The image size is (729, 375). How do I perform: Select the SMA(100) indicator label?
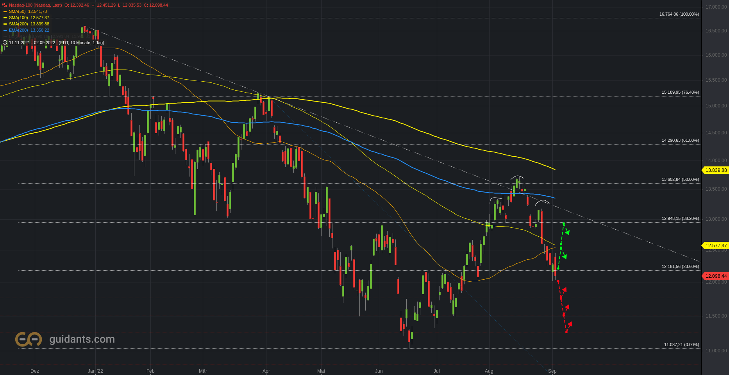[18, 18]
